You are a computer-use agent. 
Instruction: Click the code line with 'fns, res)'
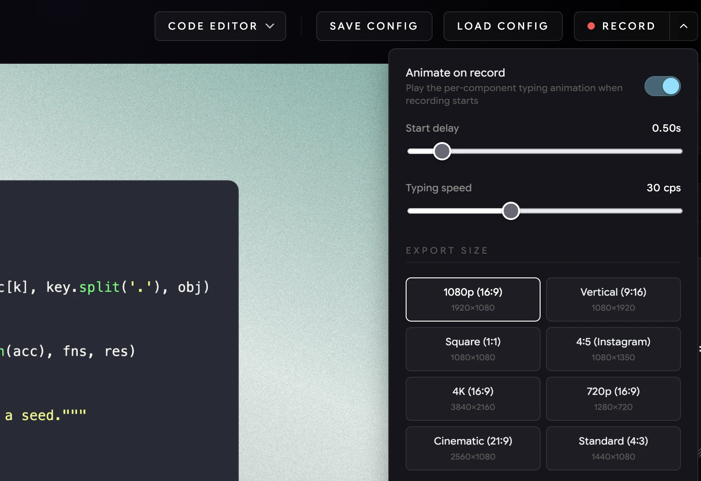click(68, 351)
